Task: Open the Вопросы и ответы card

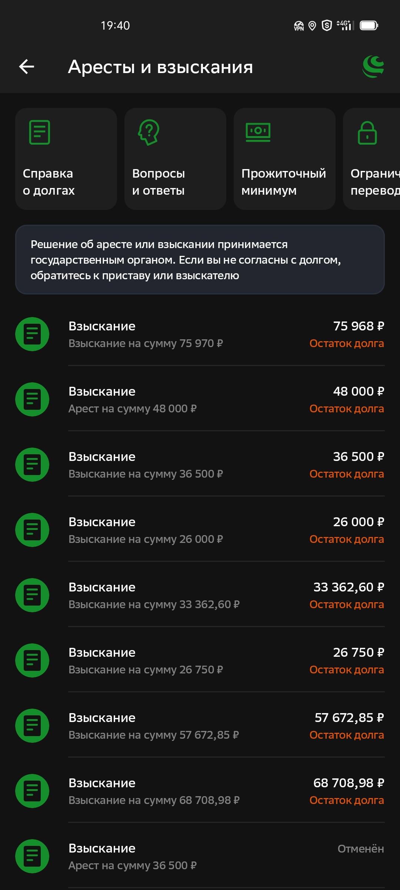Action: click(x=175, y=159)
